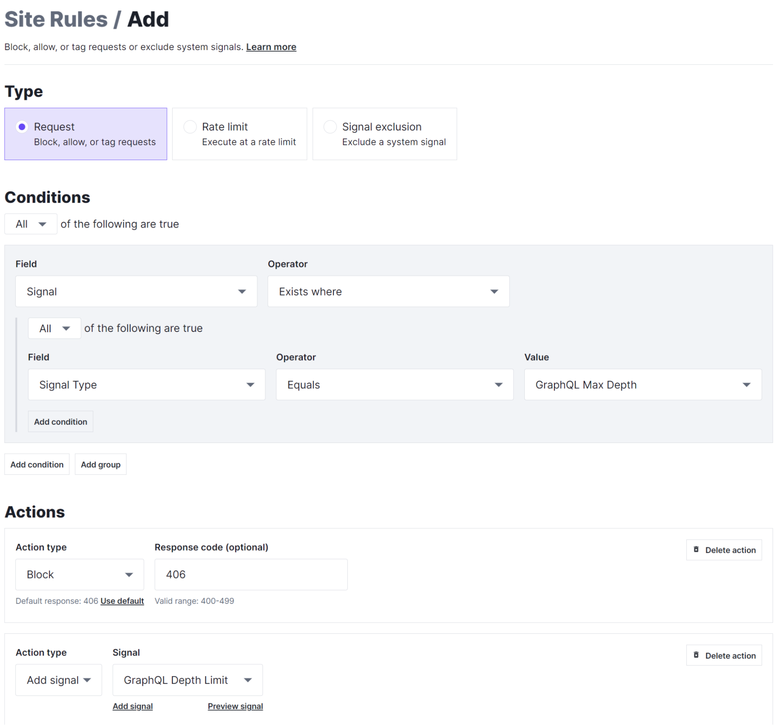Select the Rate limit radio option
This screenshot has width=777, height=725.
pyautogui.click(x=190, y=127)
